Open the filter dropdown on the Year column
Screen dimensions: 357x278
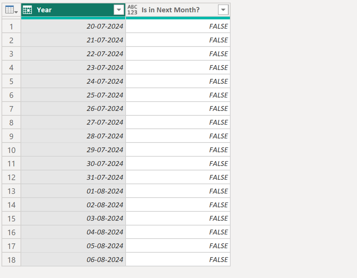[x=119, y=10]
